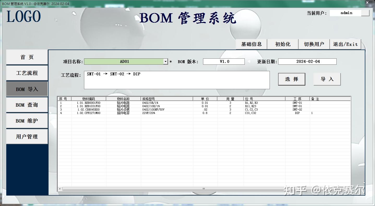Select the BOM 导入 sidebar item
The image size is (375, 206).
(x=27, y=89)
